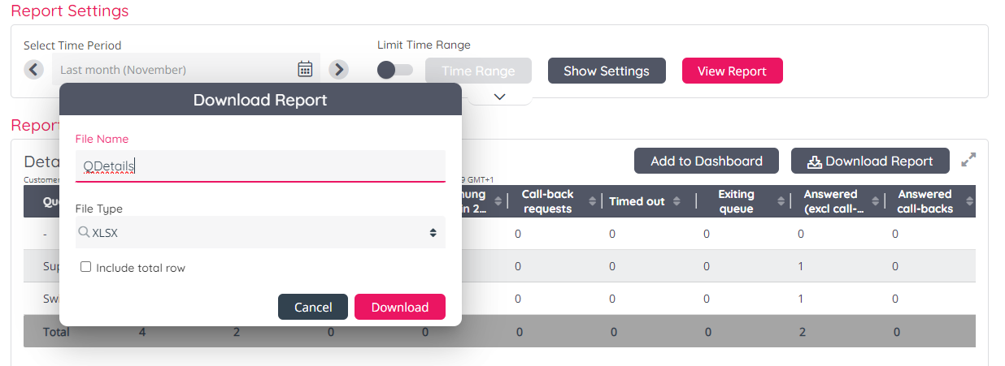Click the expand report fullscreen icon
This screenshot has width=1005, height=366.
[x=968, y=161]
